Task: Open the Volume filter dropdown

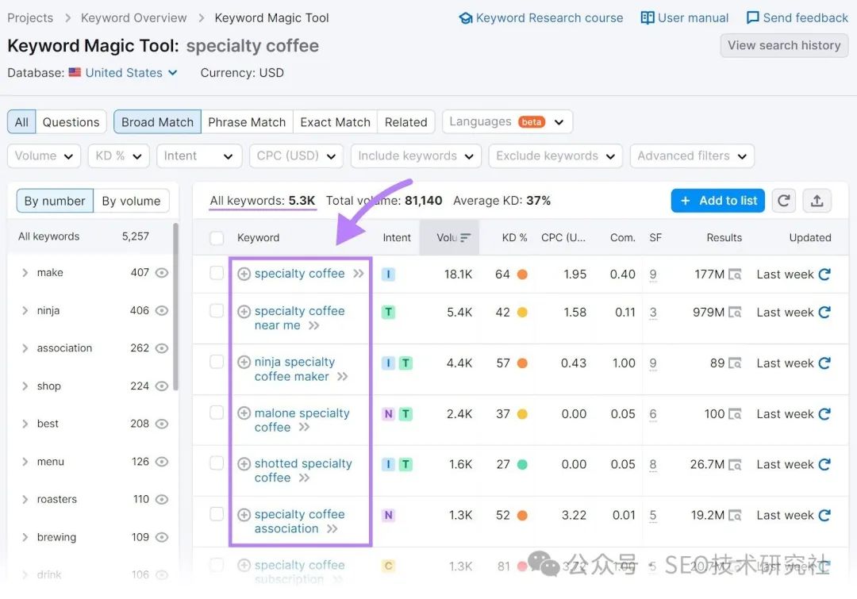Action: click(x=44, y=156)
